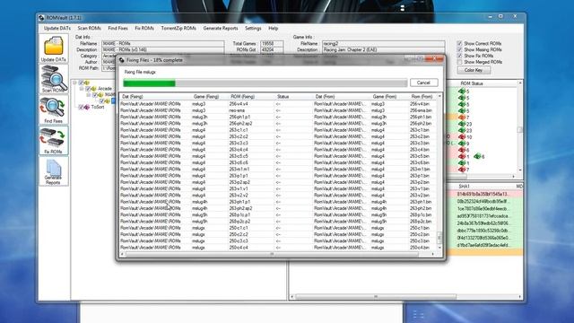Image resolution: width=574 pixels, height=323 pixels.
Task: Toggle Show Correct ROMs checkbox
Action: 459,43
